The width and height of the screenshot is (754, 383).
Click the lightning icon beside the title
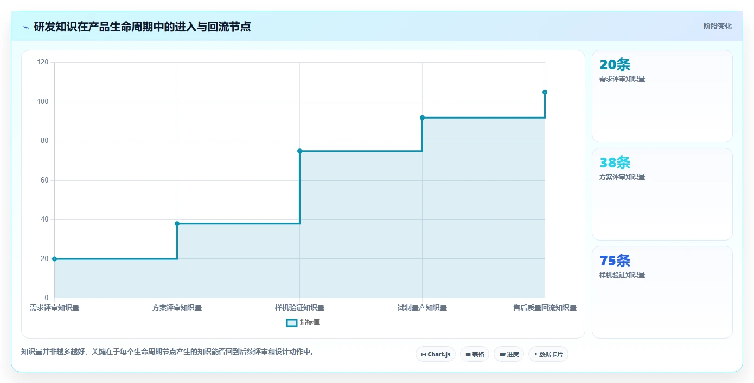25,27
